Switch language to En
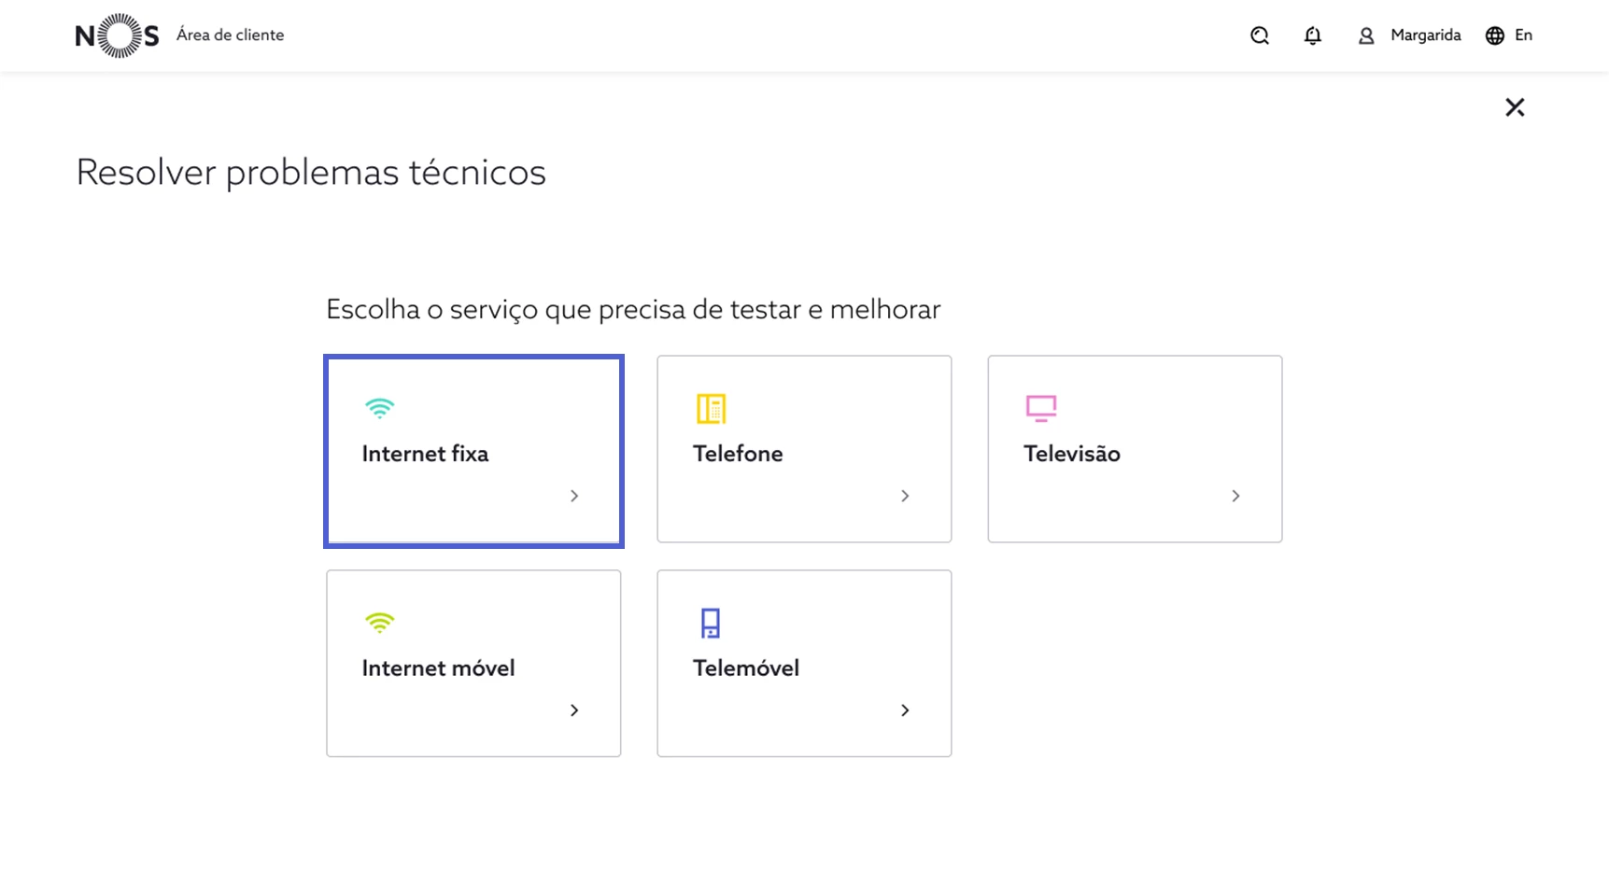 [1523, 35]
